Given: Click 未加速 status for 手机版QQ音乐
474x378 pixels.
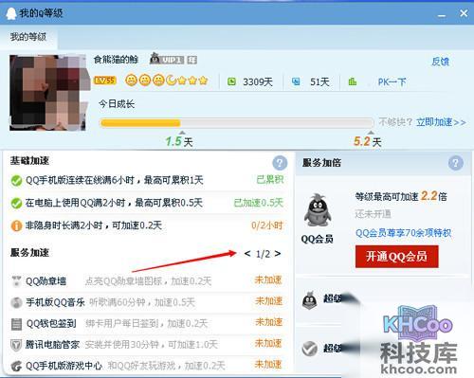Looking at the screenshot, I should pos(268,301).
